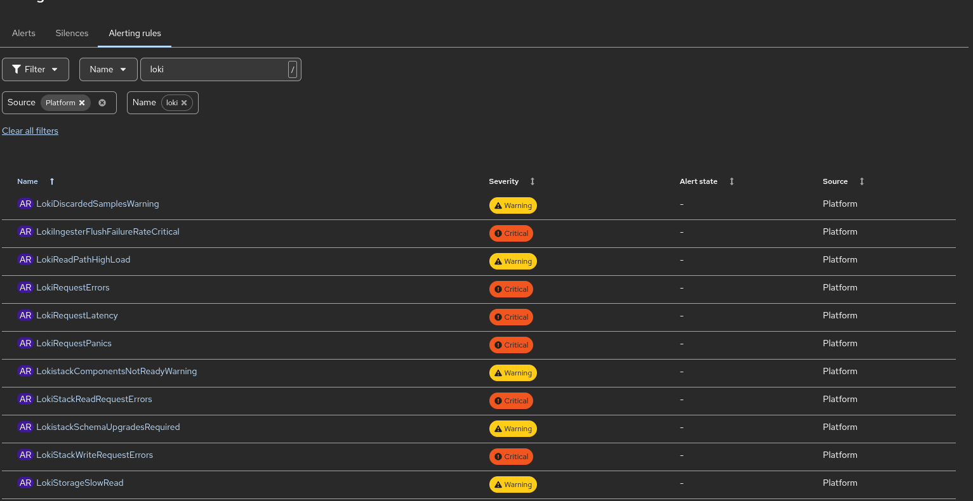
Task: Click the Critical badge for LokiStackWriteRequestErrors
Action: point(511,457)
